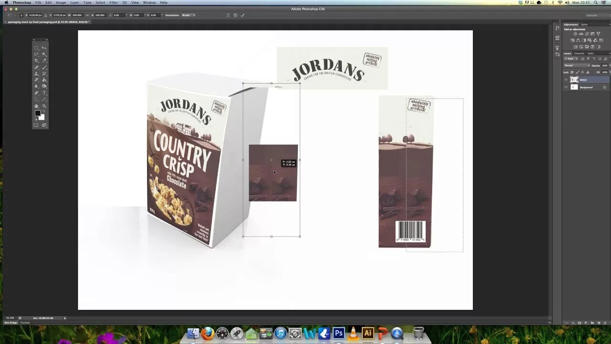611x344 pixels.
Task: Open the Layer menu
Action: point(74,2)
